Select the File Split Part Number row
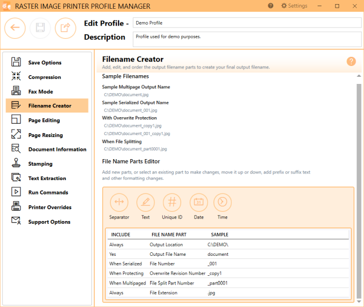 (x=228, y=283)
